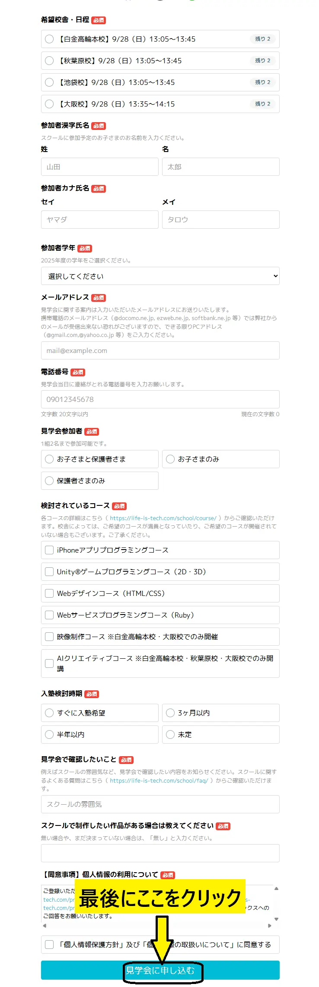
Task: Click the 姓 kanji surname field
Action: coord(99,167)
